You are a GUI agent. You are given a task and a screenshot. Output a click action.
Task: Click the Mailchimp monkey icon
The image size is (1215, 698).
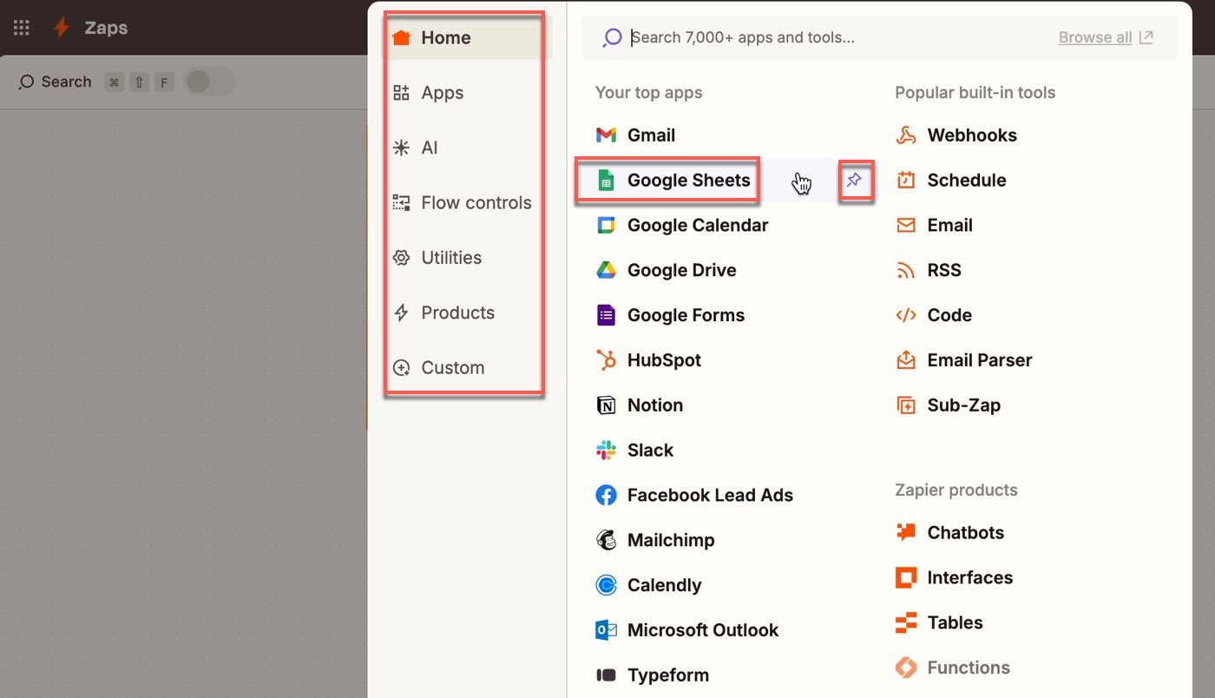[606, 540]
